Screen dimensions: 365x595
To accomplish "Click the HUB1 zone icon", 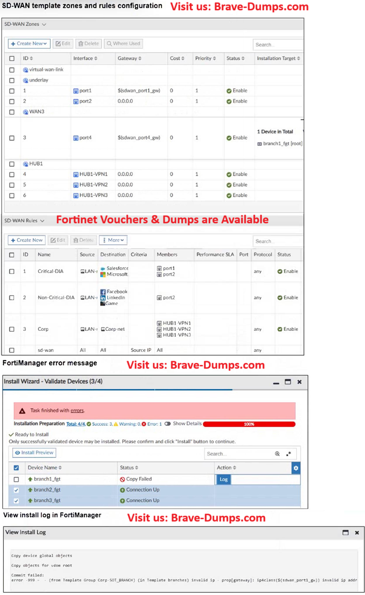I will 26,164.
